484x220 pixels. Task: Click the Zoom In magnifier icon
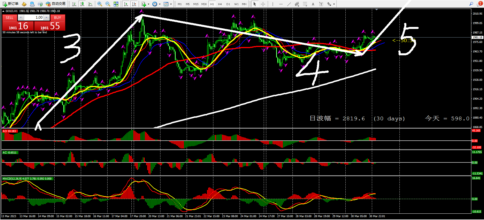click(100, 4)
